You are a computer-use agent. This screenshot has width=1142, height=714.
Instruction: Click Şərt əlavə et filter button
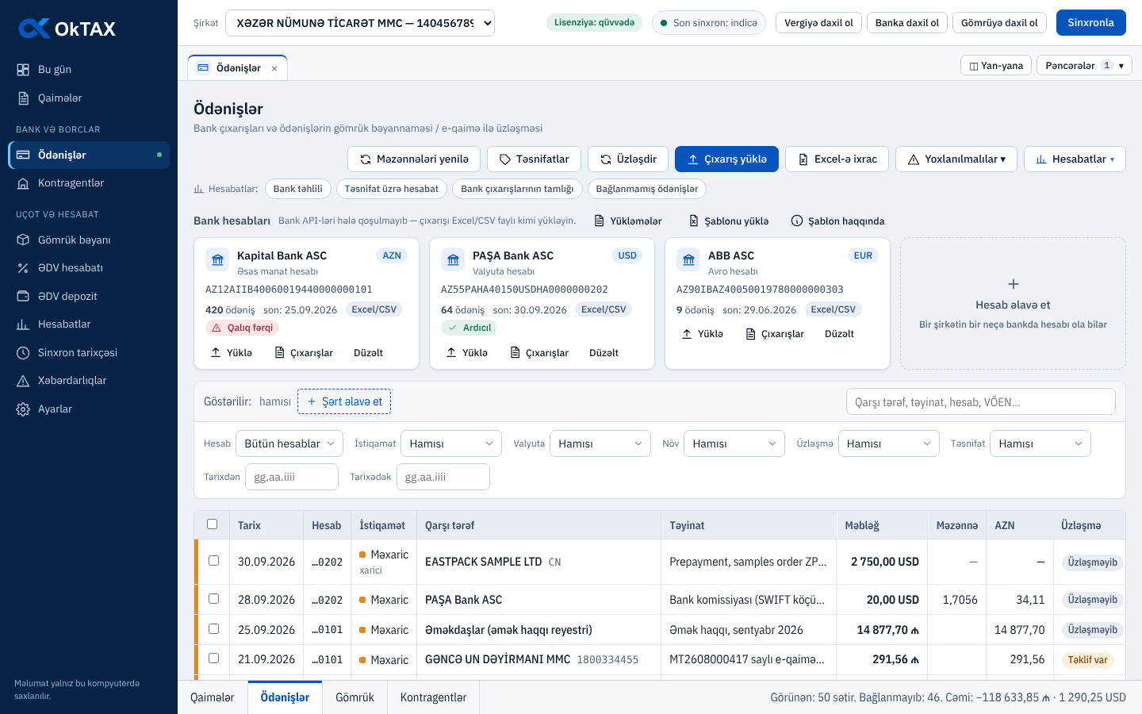[344, 402]
